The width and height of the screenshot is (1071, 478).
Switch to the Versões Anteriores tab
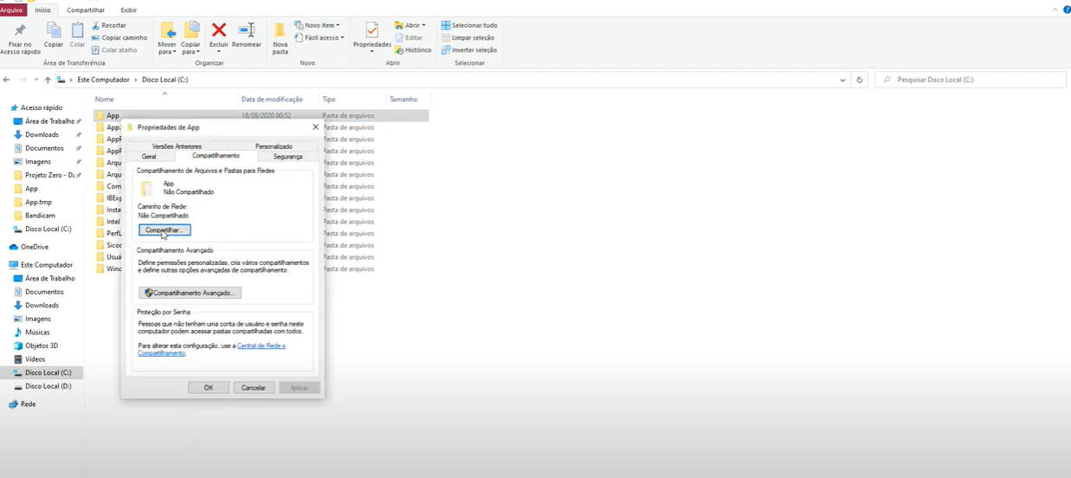pos(177,146)
